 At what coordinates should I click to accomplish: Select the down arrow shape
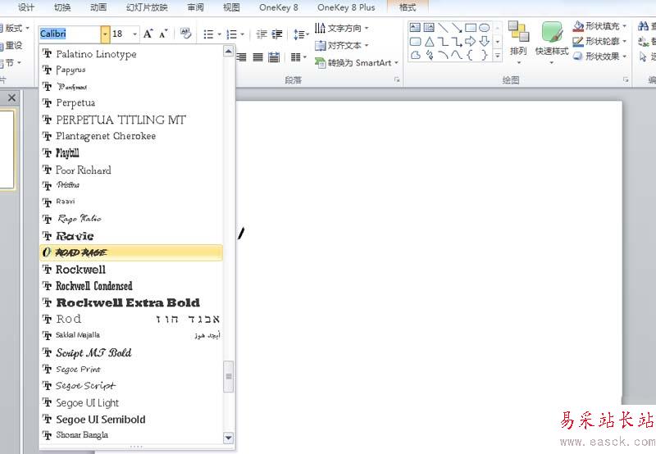pyautogui.click(x=485, y=42)
